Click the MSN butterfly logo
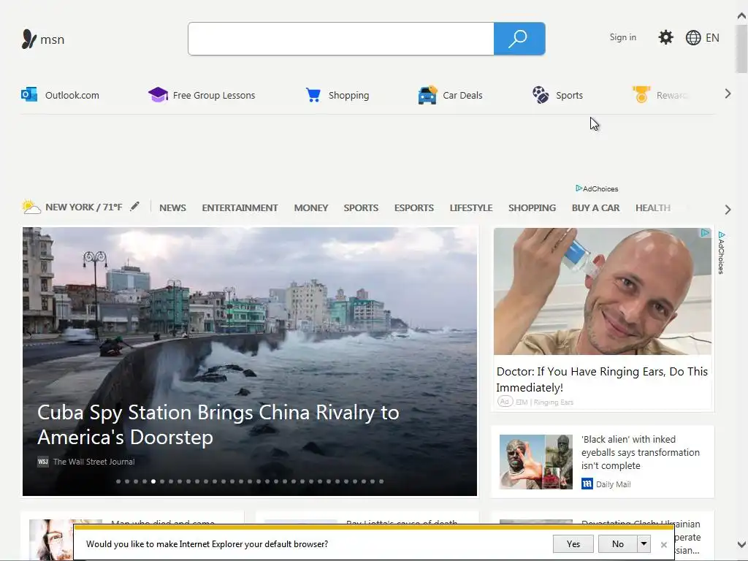Image resolution: width=748 pixels, height=561 pixels. (28, 39)
